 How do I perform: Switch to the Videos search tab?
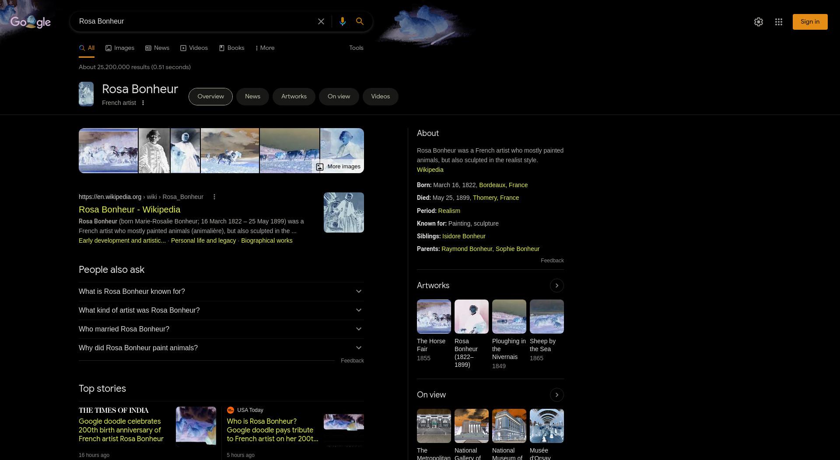coord(194,48)
